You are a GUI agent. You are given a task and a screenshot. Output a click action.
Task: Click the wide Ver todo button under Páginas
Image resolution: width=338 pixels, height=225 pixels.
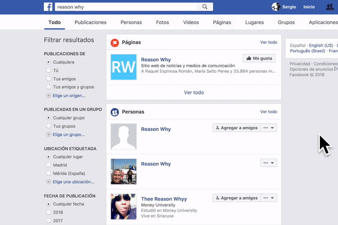tap(194, 92)
